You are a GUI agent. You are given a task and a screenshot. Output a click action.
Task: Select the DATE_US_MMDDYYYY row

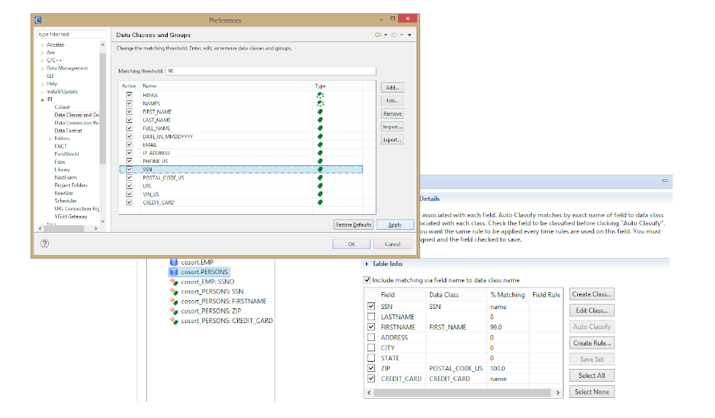(241, 136)
